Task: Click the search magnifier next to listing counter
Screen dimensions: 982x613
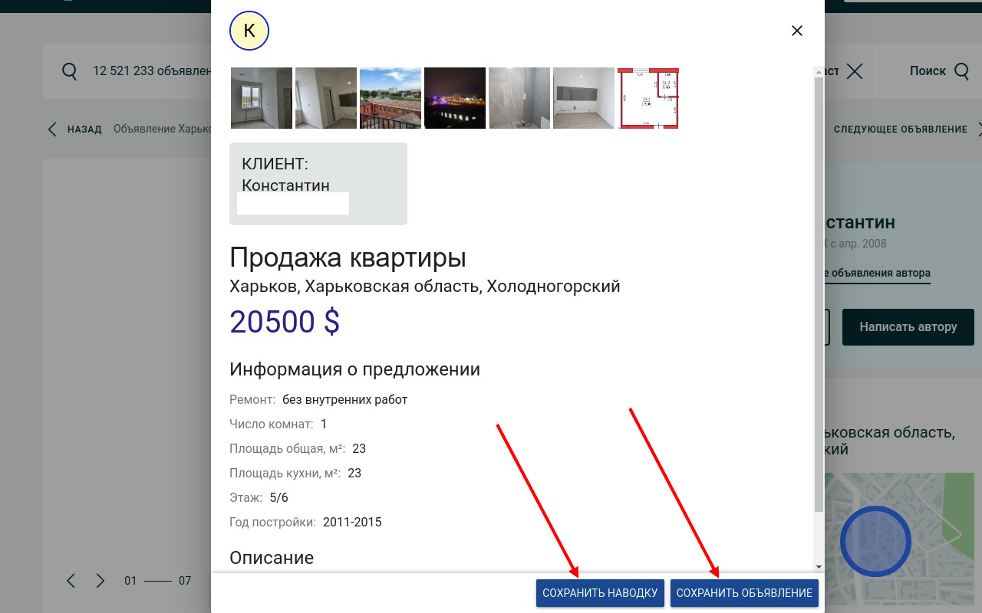Action: 69,70
